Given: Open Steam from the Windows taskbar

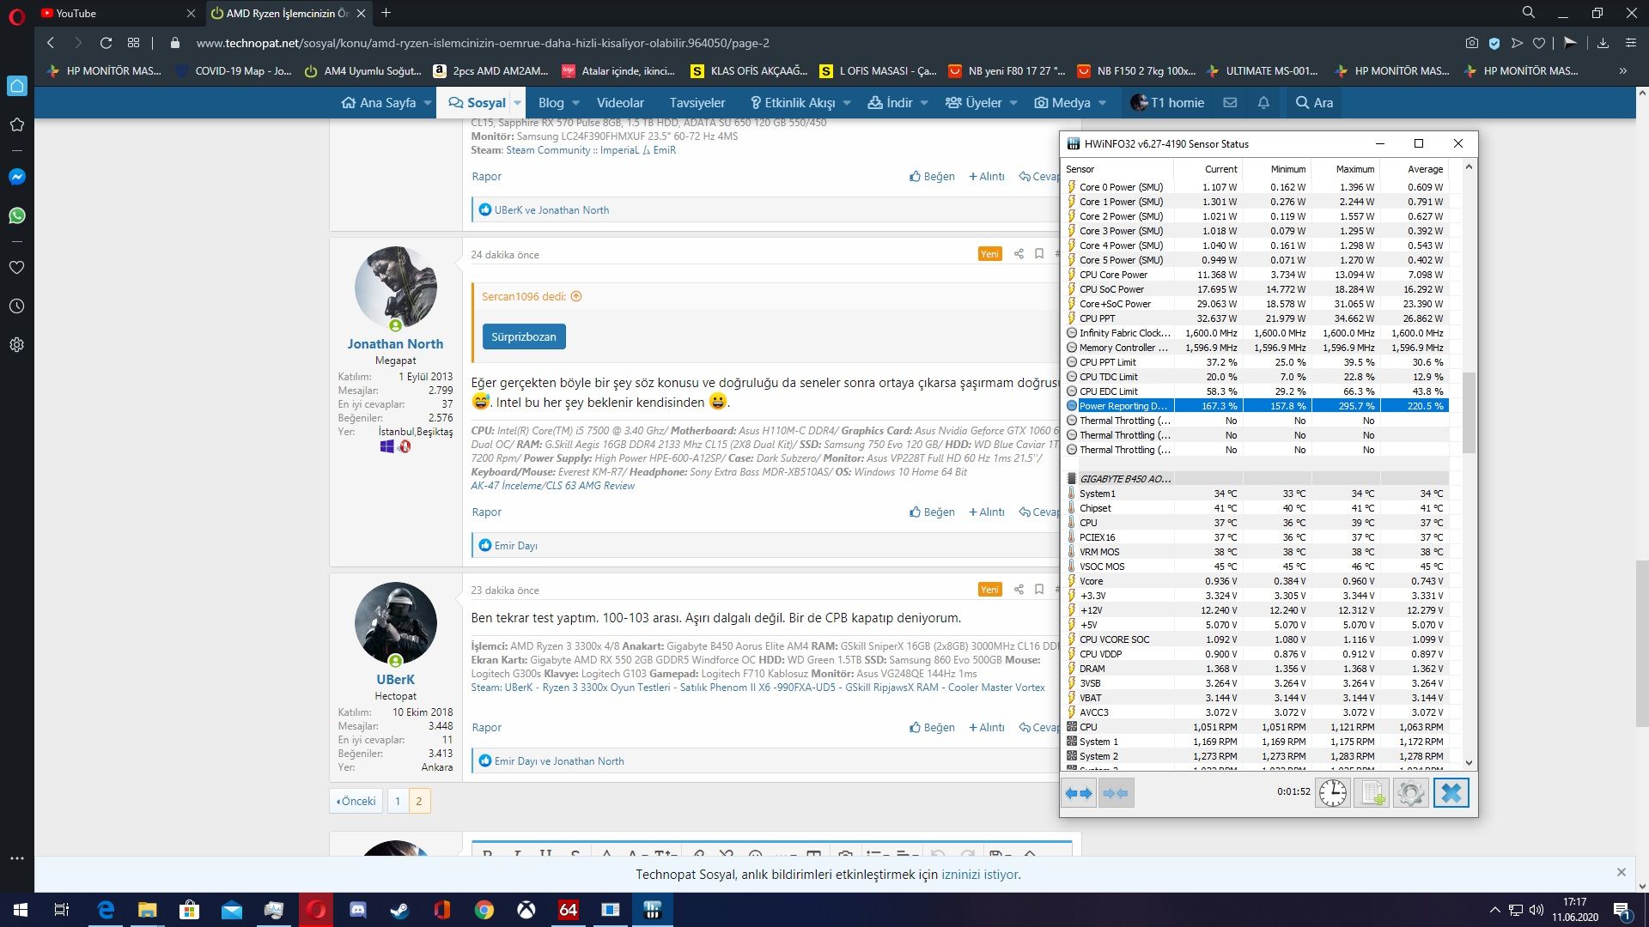Looking at the screenshot, I should 400,910.
